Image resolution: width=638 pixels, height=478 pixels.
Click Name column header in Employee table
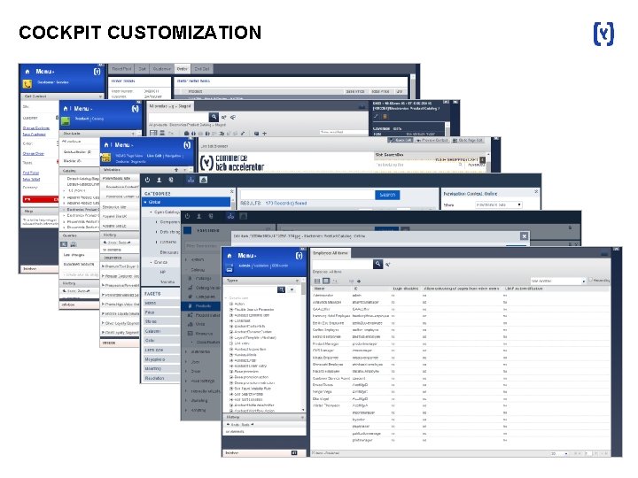[319, 289]
